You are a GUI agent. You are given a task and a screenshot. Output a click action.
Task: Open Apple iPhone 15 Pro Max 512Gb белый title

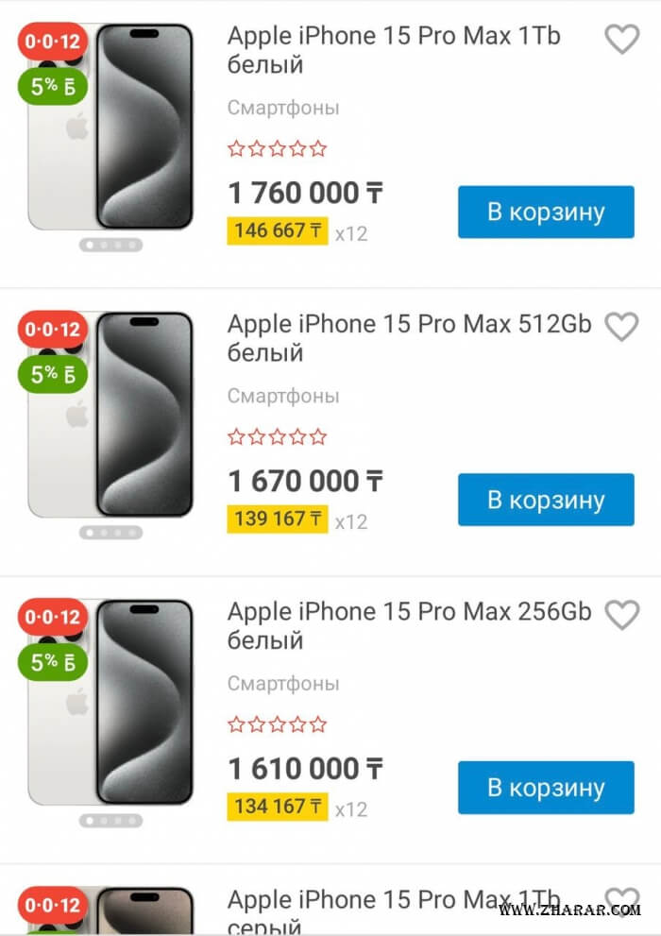[x=409, y=338]
